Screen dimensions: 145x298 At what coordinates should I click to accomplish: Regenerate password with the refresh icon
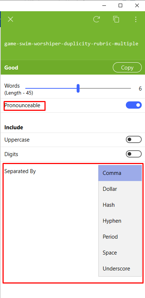97,19
